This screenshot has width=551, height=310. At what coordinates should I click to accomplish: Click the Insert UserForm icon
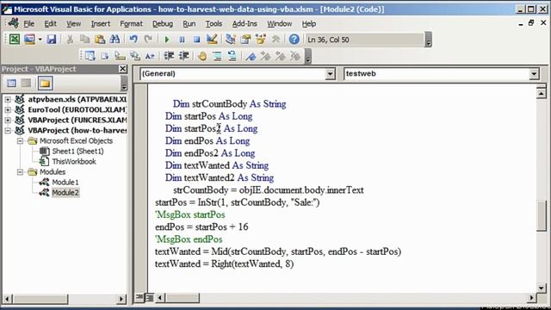29,39
